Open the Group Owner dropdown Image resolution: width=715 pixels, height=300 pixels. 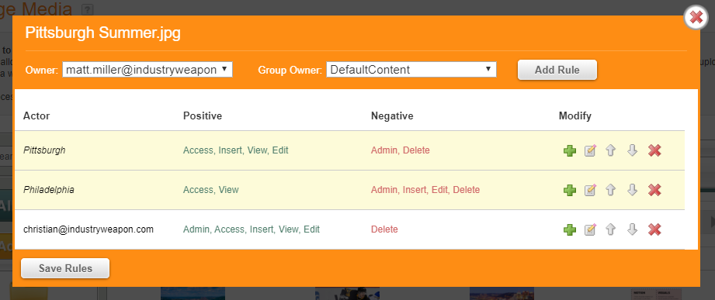coord(411,70)
